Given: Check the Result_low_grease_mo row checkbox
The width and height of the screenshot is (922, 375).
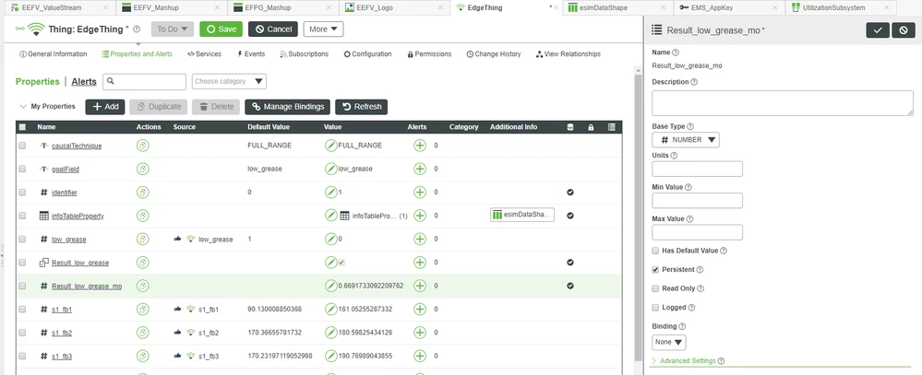Looking at the screenshot, I should pos(22,286).
